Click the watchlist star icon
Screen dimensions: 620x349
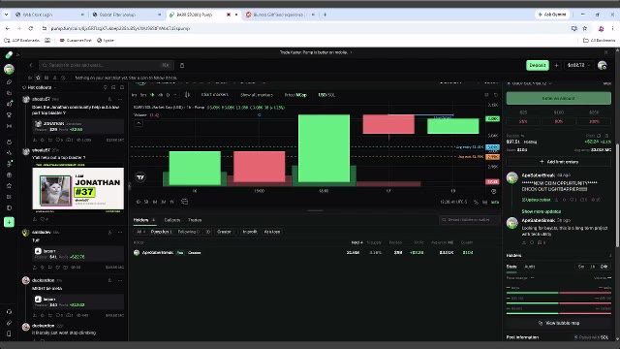[38, 78]
